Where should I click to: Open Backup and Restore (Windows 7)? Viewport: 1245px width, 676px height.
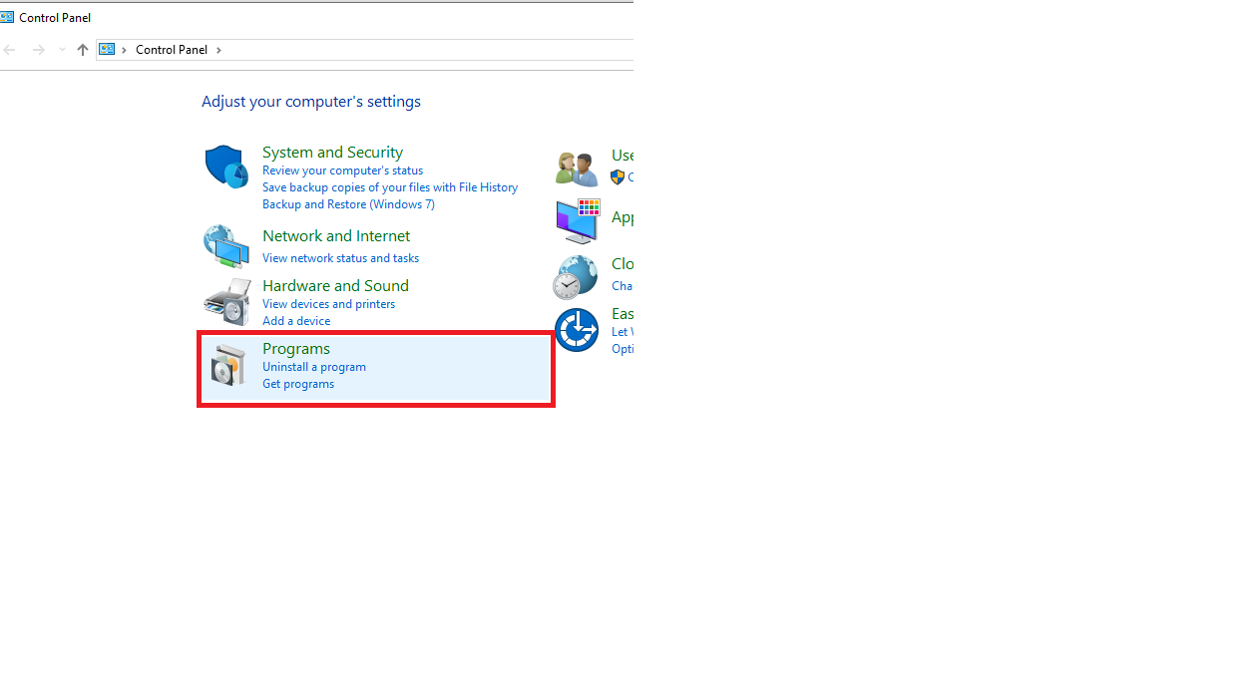(x=348, y=204)
